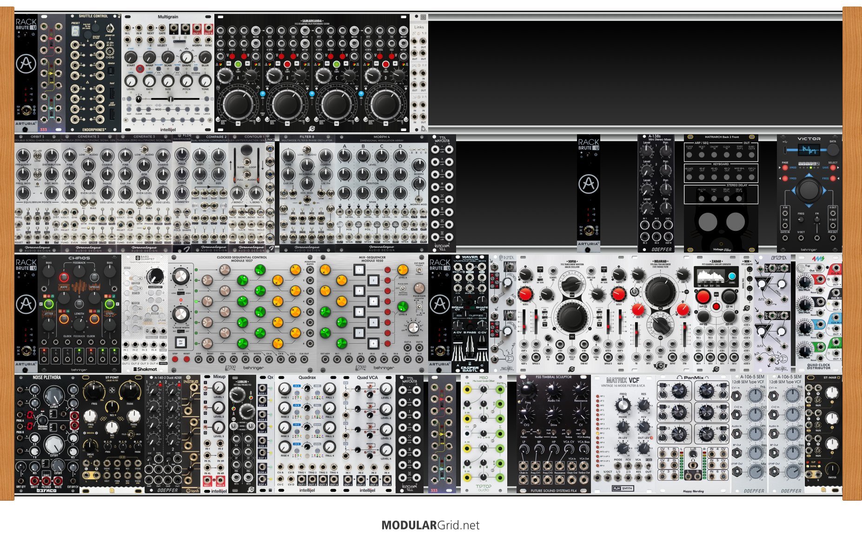Click the large time knob on Samarkanda channel D
Image resolution: width=862 pixels, height=535 pixels.
pos(385,104)
